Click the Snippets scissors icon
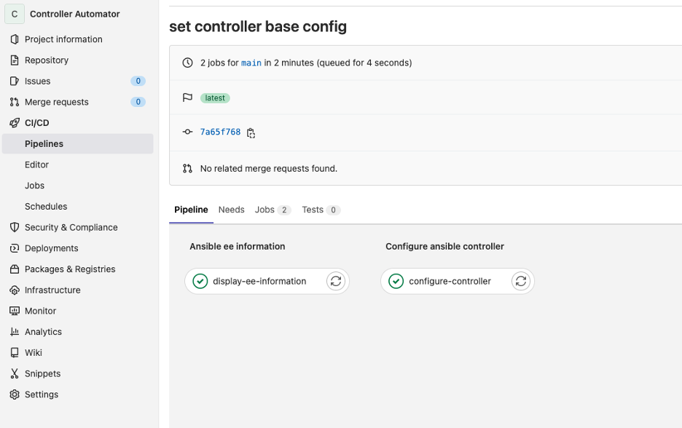Viewport: 682px width, 428px height. [x=15, y=373]
